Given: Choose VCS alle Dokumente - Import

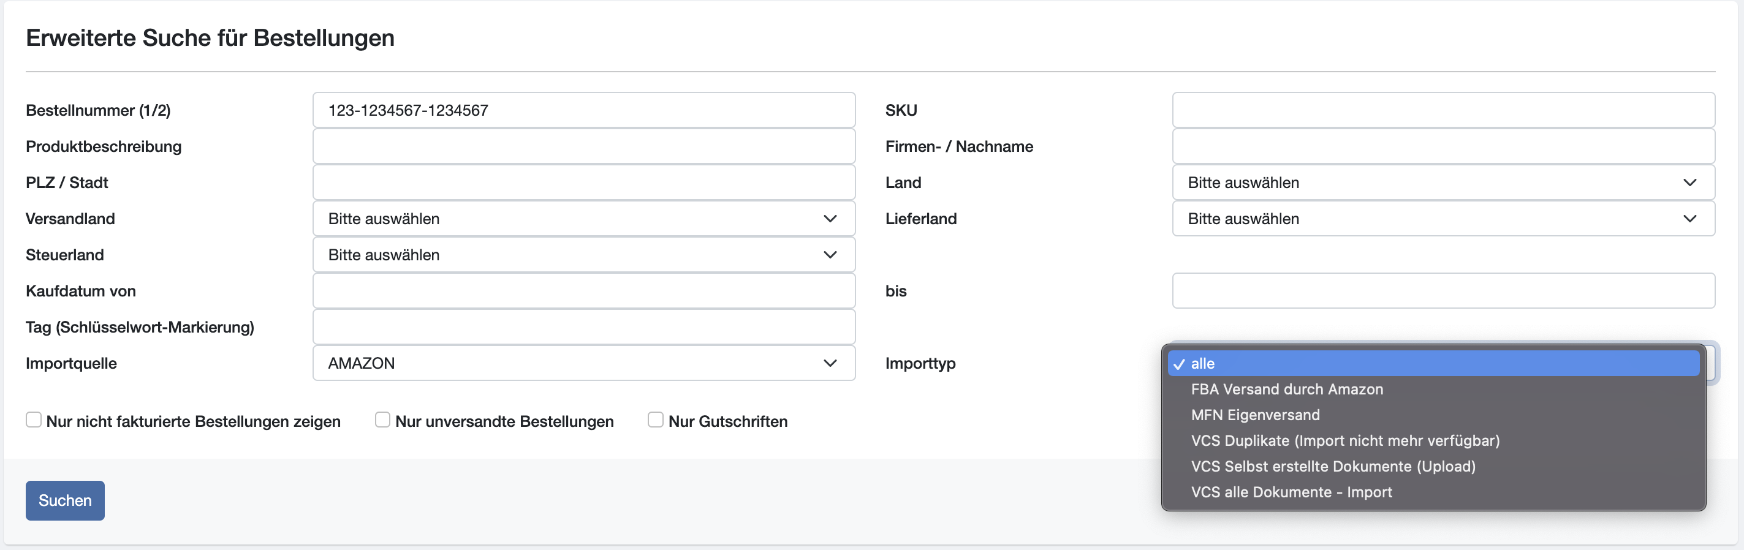Looking at the screenshot, I should [1291, 492].
